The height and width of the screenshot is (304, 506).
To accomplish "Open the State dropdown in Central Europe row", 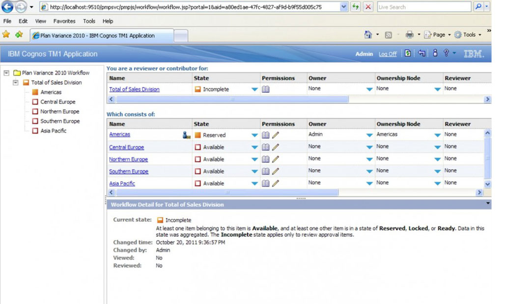I will (254, 147).
